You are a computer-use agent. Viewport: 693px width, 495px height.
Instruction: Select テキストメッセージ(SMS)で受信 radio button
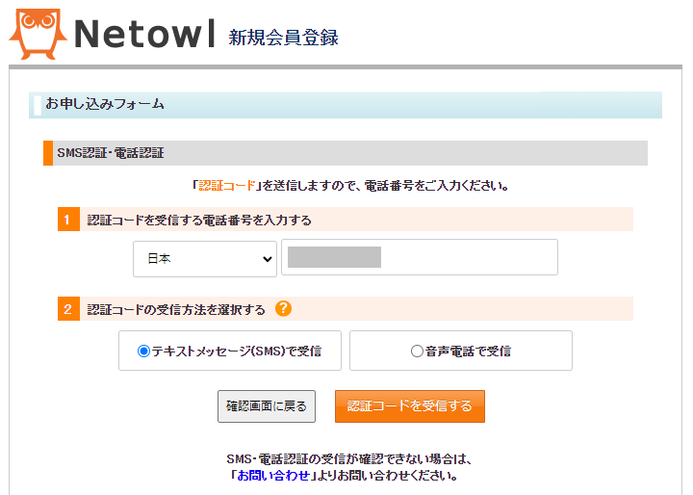(x=143, y=352)
